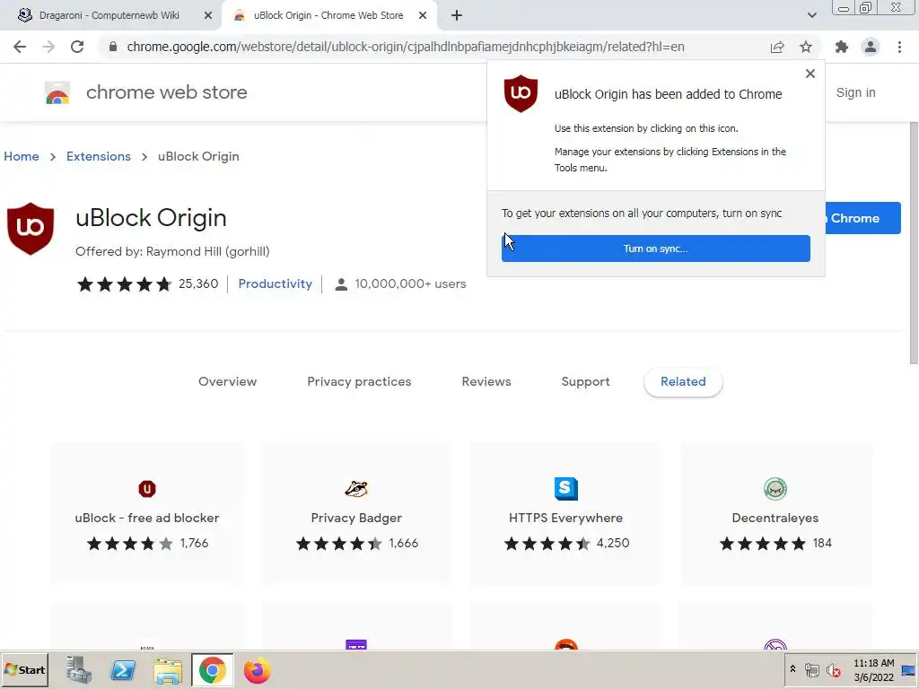Screen dimensions: 919x689
Task: Click the vertical page scrollbar
Action: (x=913, y=243)
